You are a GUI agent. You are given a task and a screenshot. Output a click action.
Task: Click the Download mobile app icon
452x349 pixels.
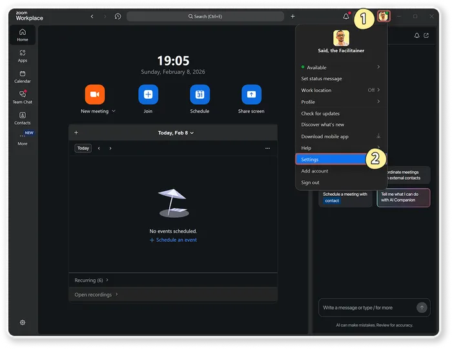378,136
